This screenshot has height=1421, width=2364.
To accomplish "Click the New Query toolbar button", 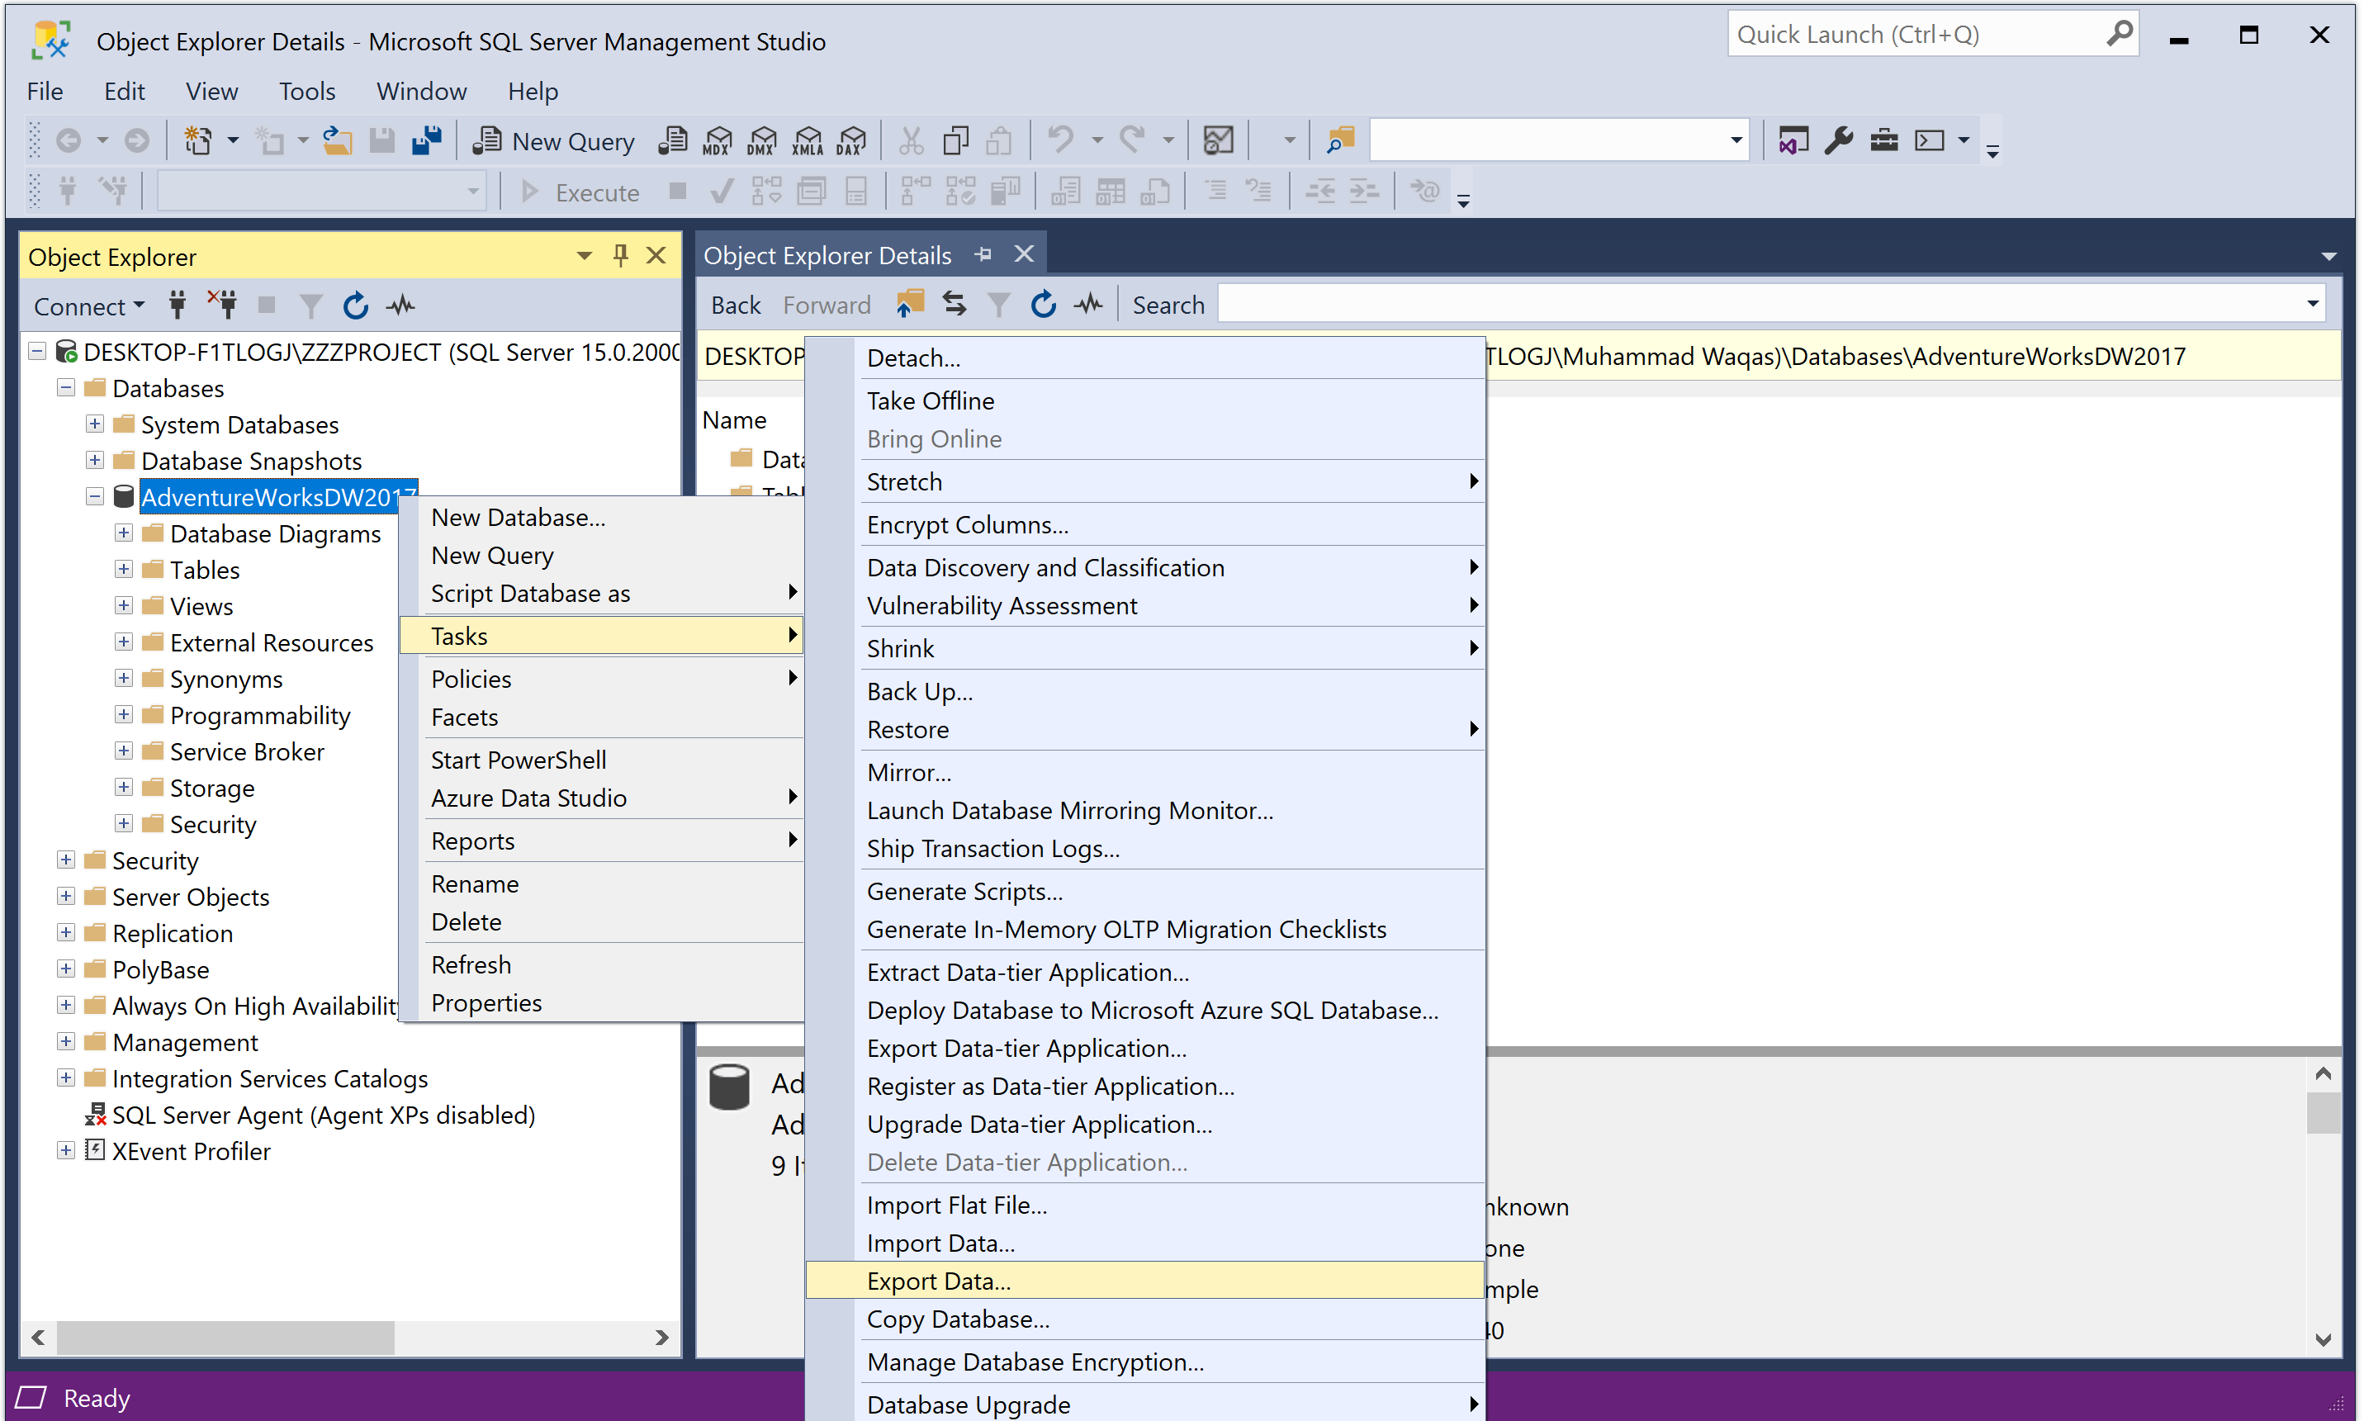I will (553, 140).
